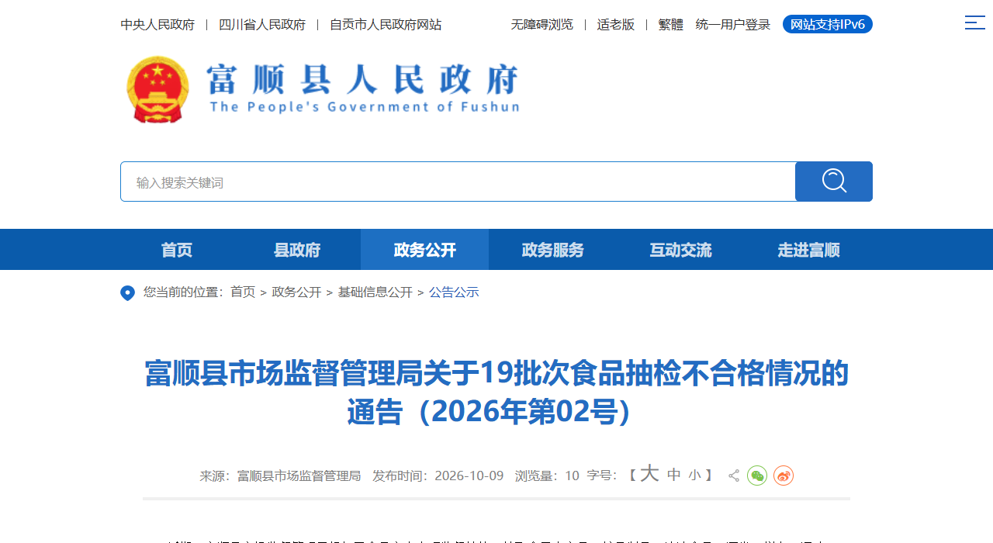Go to 政务公开 in the breadcrumb
The height and width of the screenshot is (543, 993).
(296, 292)
